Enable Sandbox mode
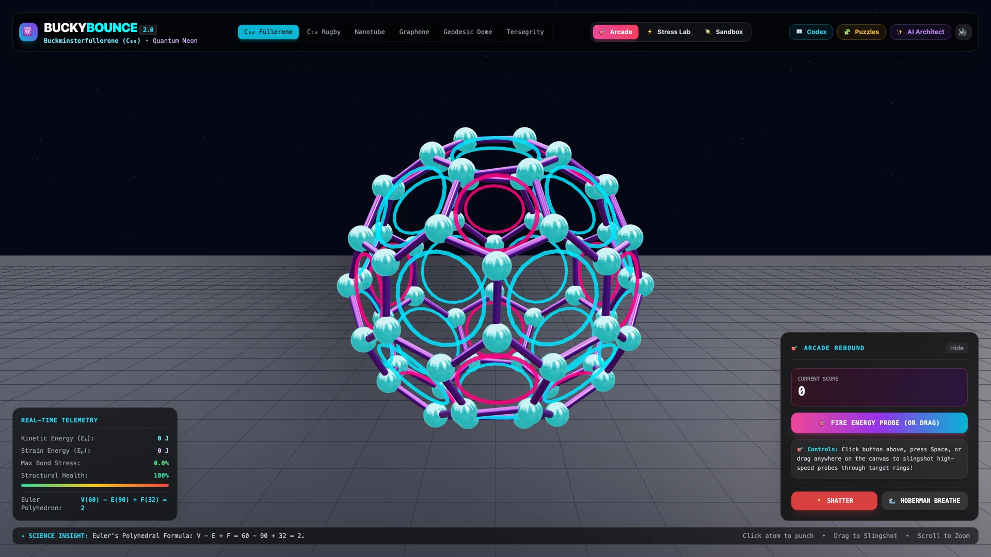The height and width of the screenshot is (557, 991). 724,32
